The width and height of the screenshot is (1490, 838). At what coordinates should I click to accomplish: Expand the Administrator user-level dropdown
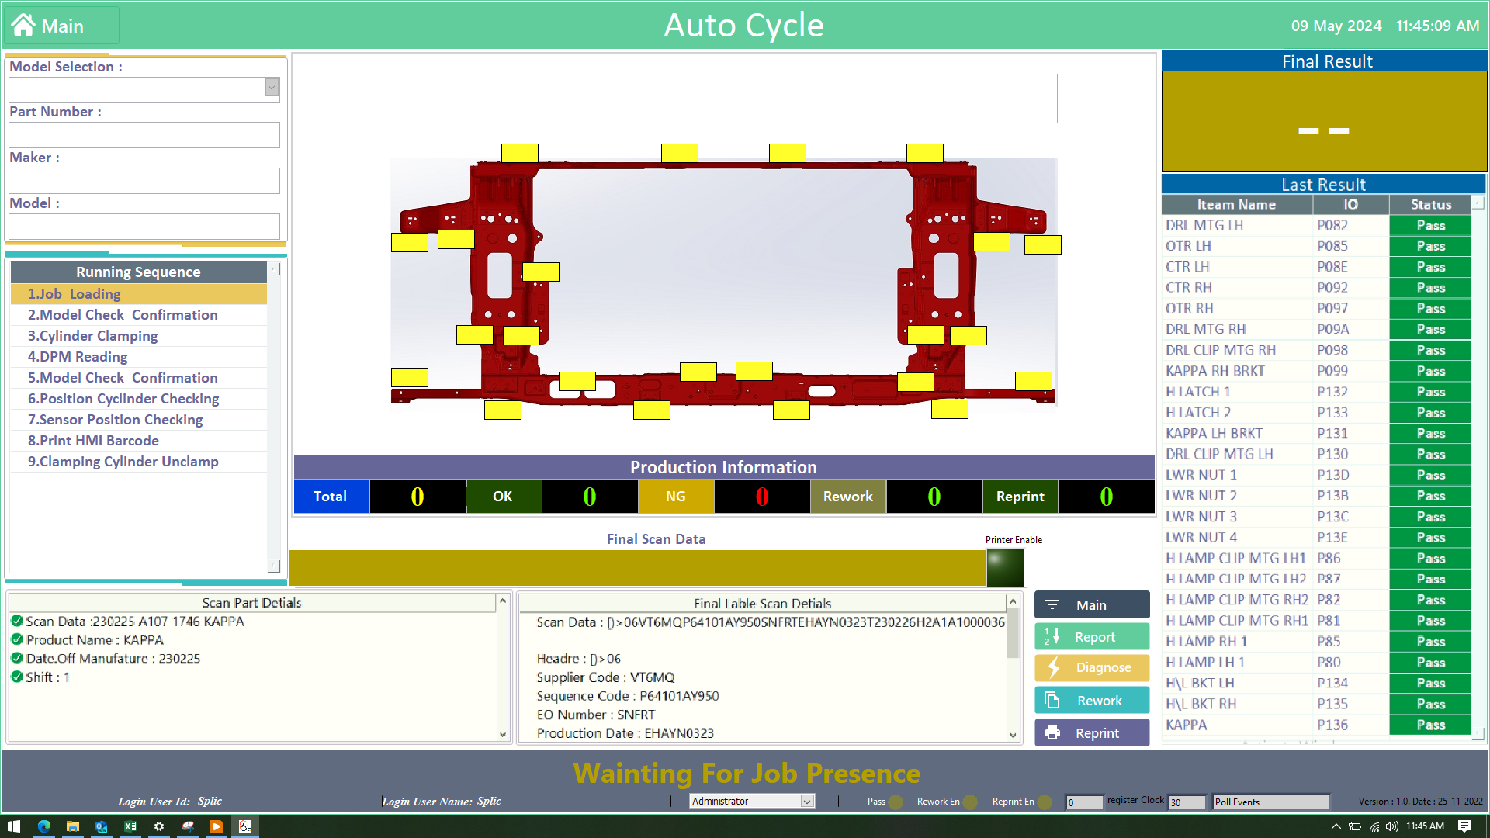(807, 802)
